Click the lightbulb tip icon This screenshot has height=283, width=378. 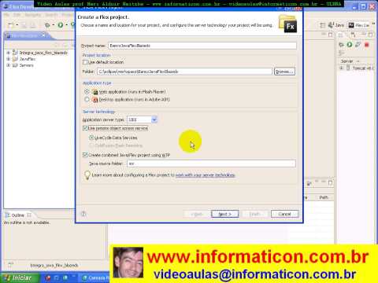87,175
